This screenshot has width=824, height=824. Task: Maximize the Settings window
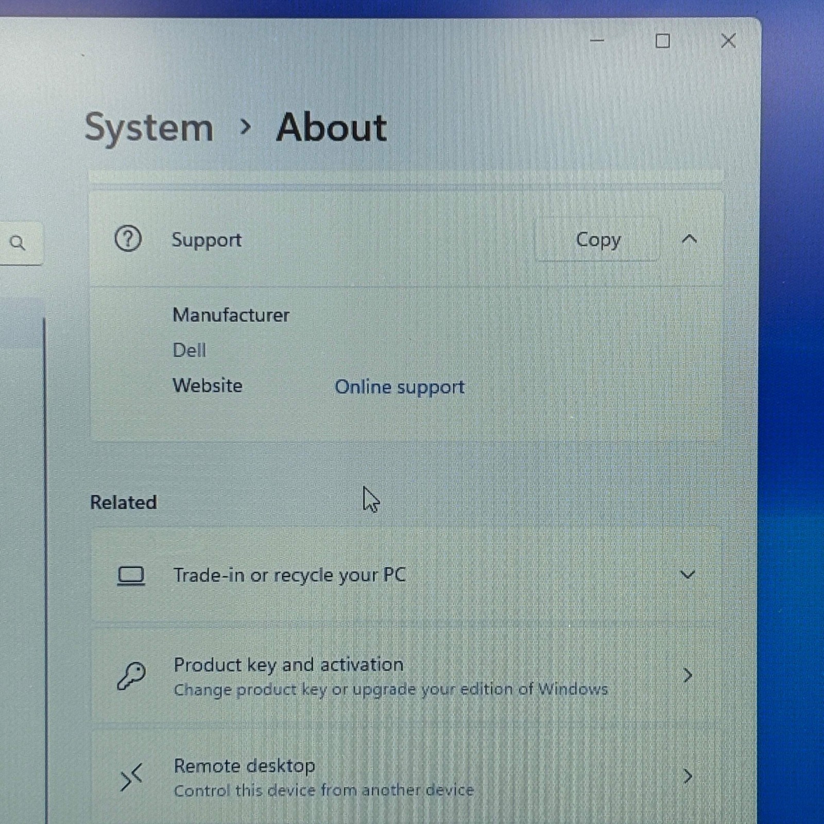tap(663, 41)
